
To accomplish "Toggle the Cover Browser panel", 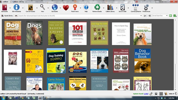I will (156, 94).
